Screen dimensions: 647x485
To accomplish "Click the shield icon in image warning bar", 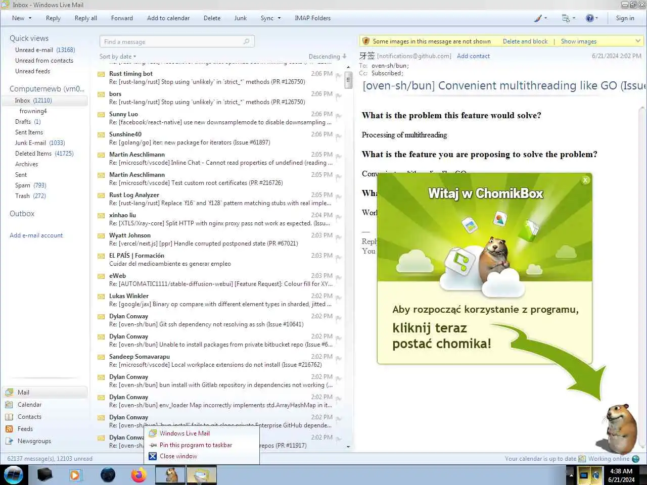I will point(366,41).
